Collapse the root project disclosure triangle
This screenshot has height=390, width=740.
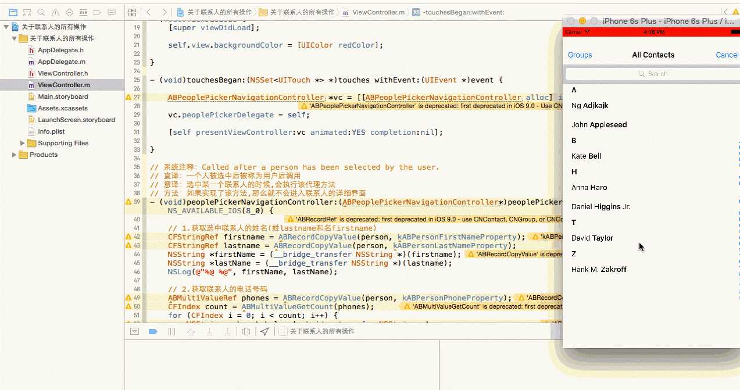click(x=6, y=27)
